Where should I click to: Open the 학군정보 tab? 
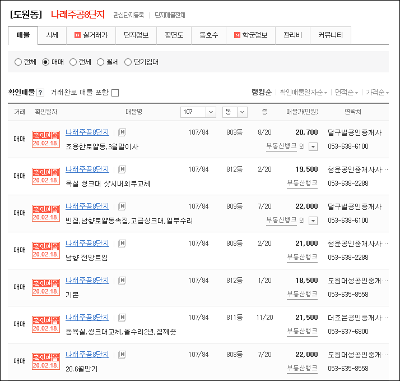[x=251, y=35]
